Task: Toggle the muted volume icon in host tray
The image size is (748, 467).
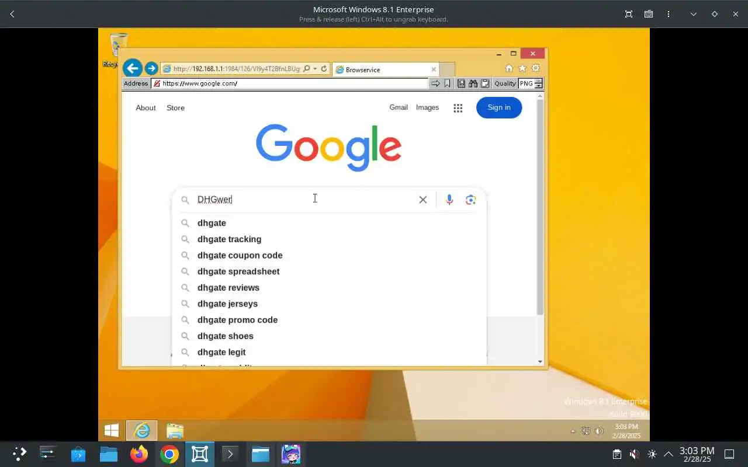Action: click(x=634, y=454)
